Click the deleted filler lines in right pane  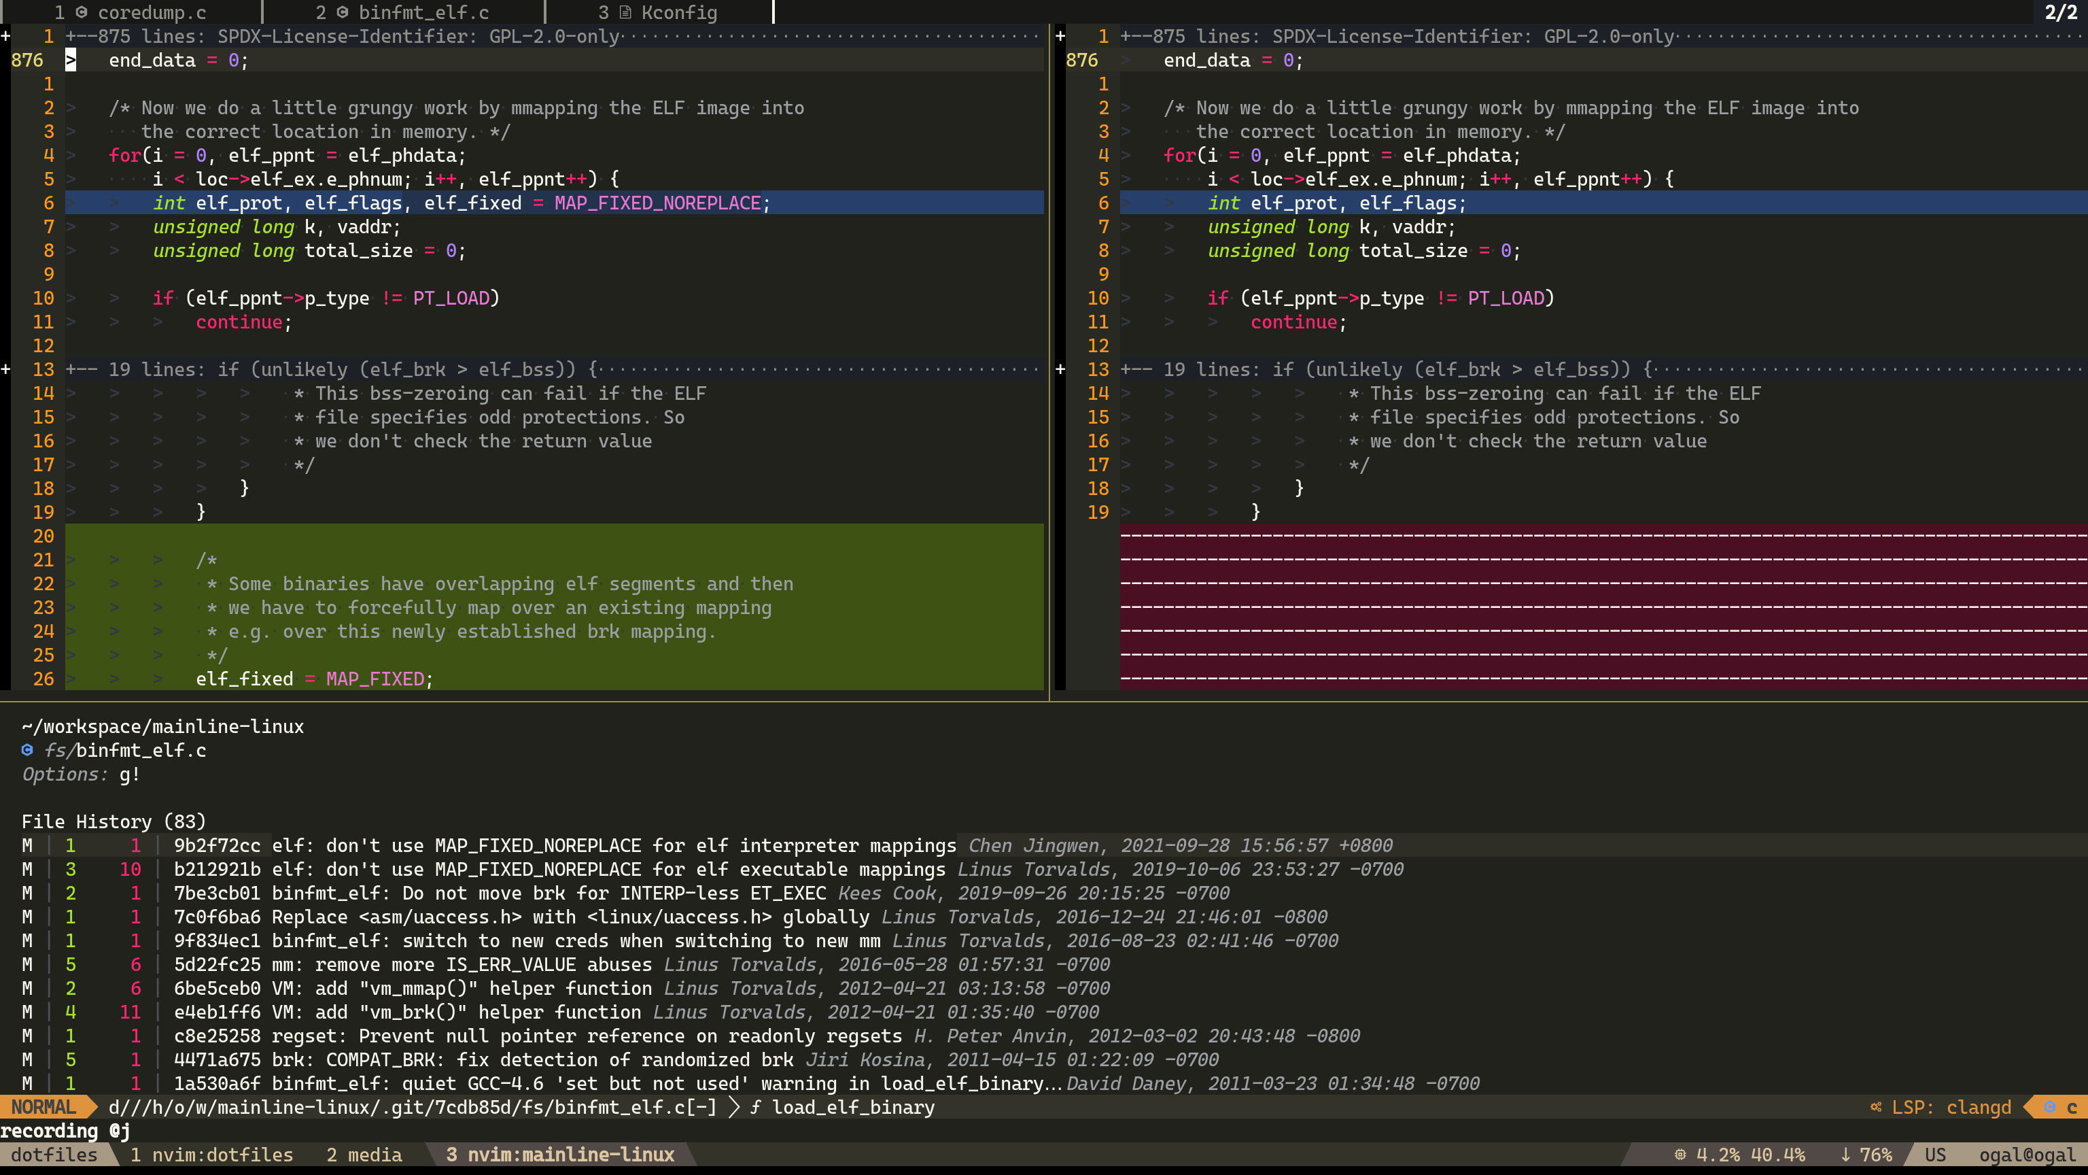[x=1603, y=607]
